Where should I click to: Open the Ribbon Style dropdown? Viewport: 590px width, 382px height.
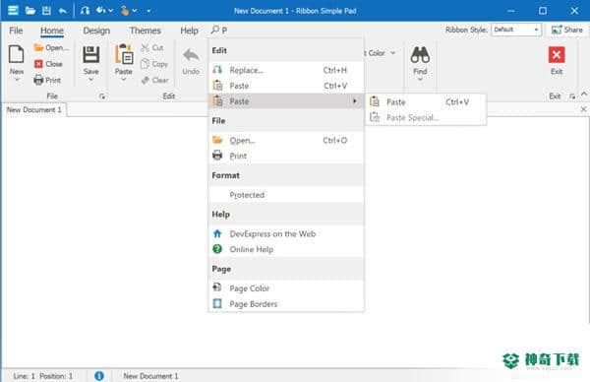click(516, 30)
